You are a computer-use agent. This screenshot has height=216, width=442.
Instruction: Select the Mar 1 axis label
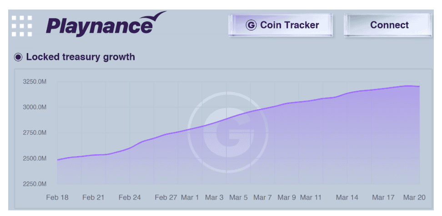tap(190, 197)
